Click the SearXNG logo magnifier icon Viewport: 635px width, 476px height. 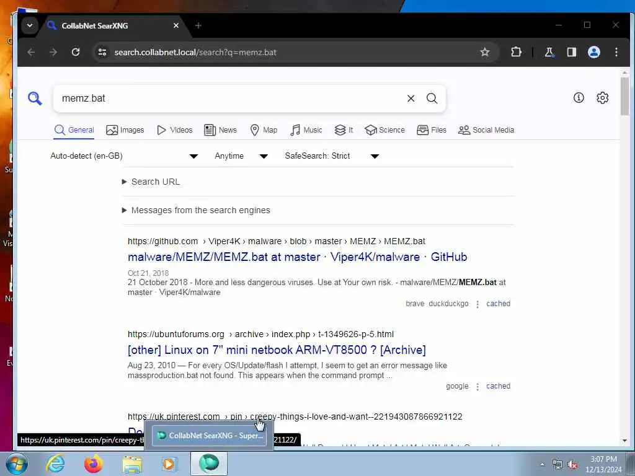click(x=35, y=99)
